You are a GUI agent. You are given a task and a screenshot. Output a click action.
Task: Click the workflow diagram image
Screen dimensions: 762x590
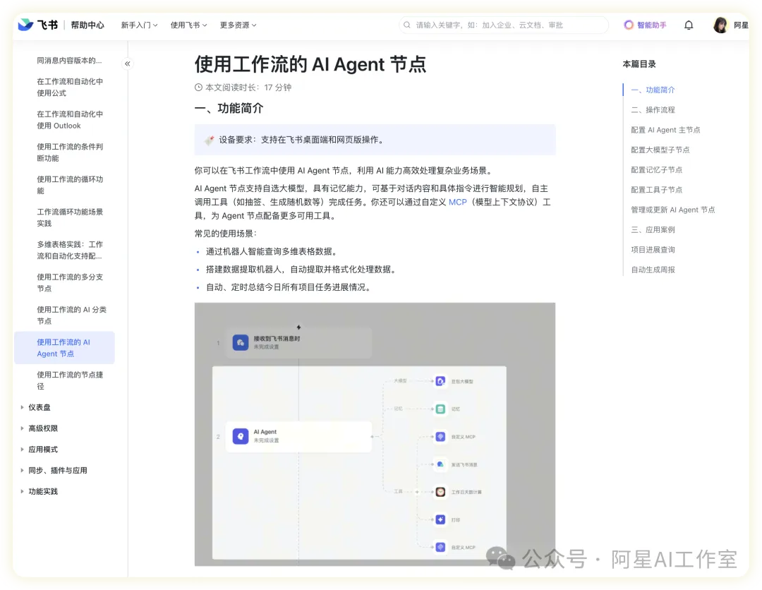pos(375,435)
